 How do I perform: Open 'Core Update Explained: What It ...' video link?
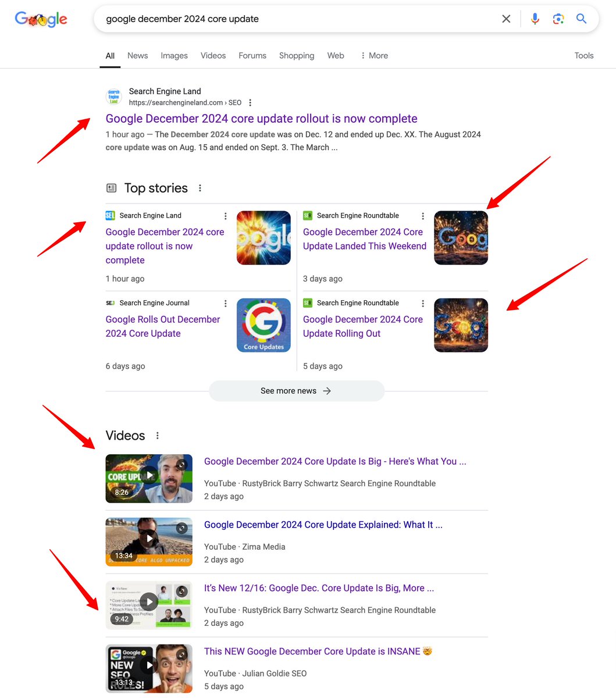tap(323, 525)
